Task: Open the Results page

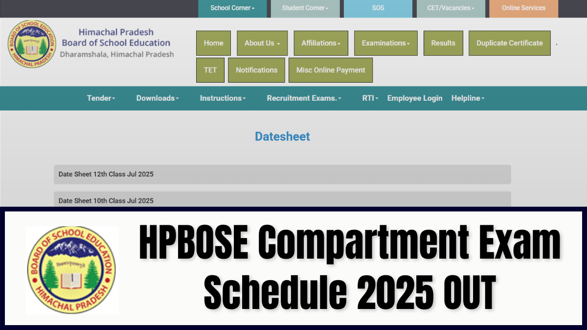Action: tap(443, 43)
